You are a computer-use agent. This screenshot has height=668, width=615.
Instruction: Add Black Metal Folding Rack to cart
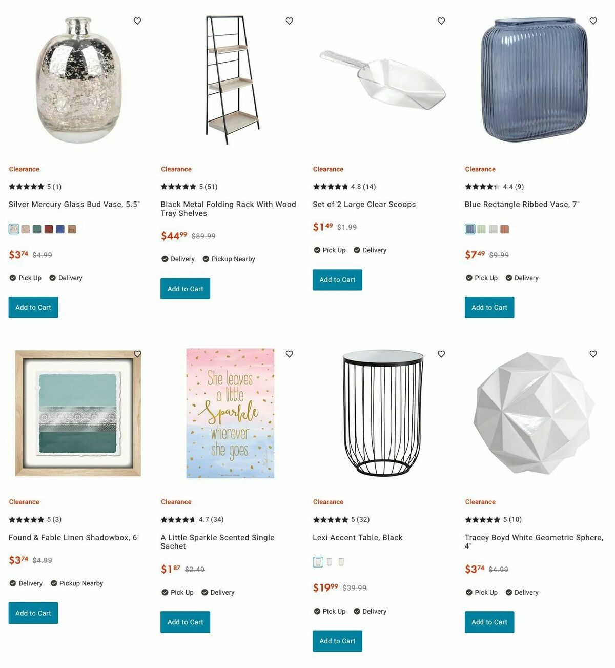[x=185, y=289]
